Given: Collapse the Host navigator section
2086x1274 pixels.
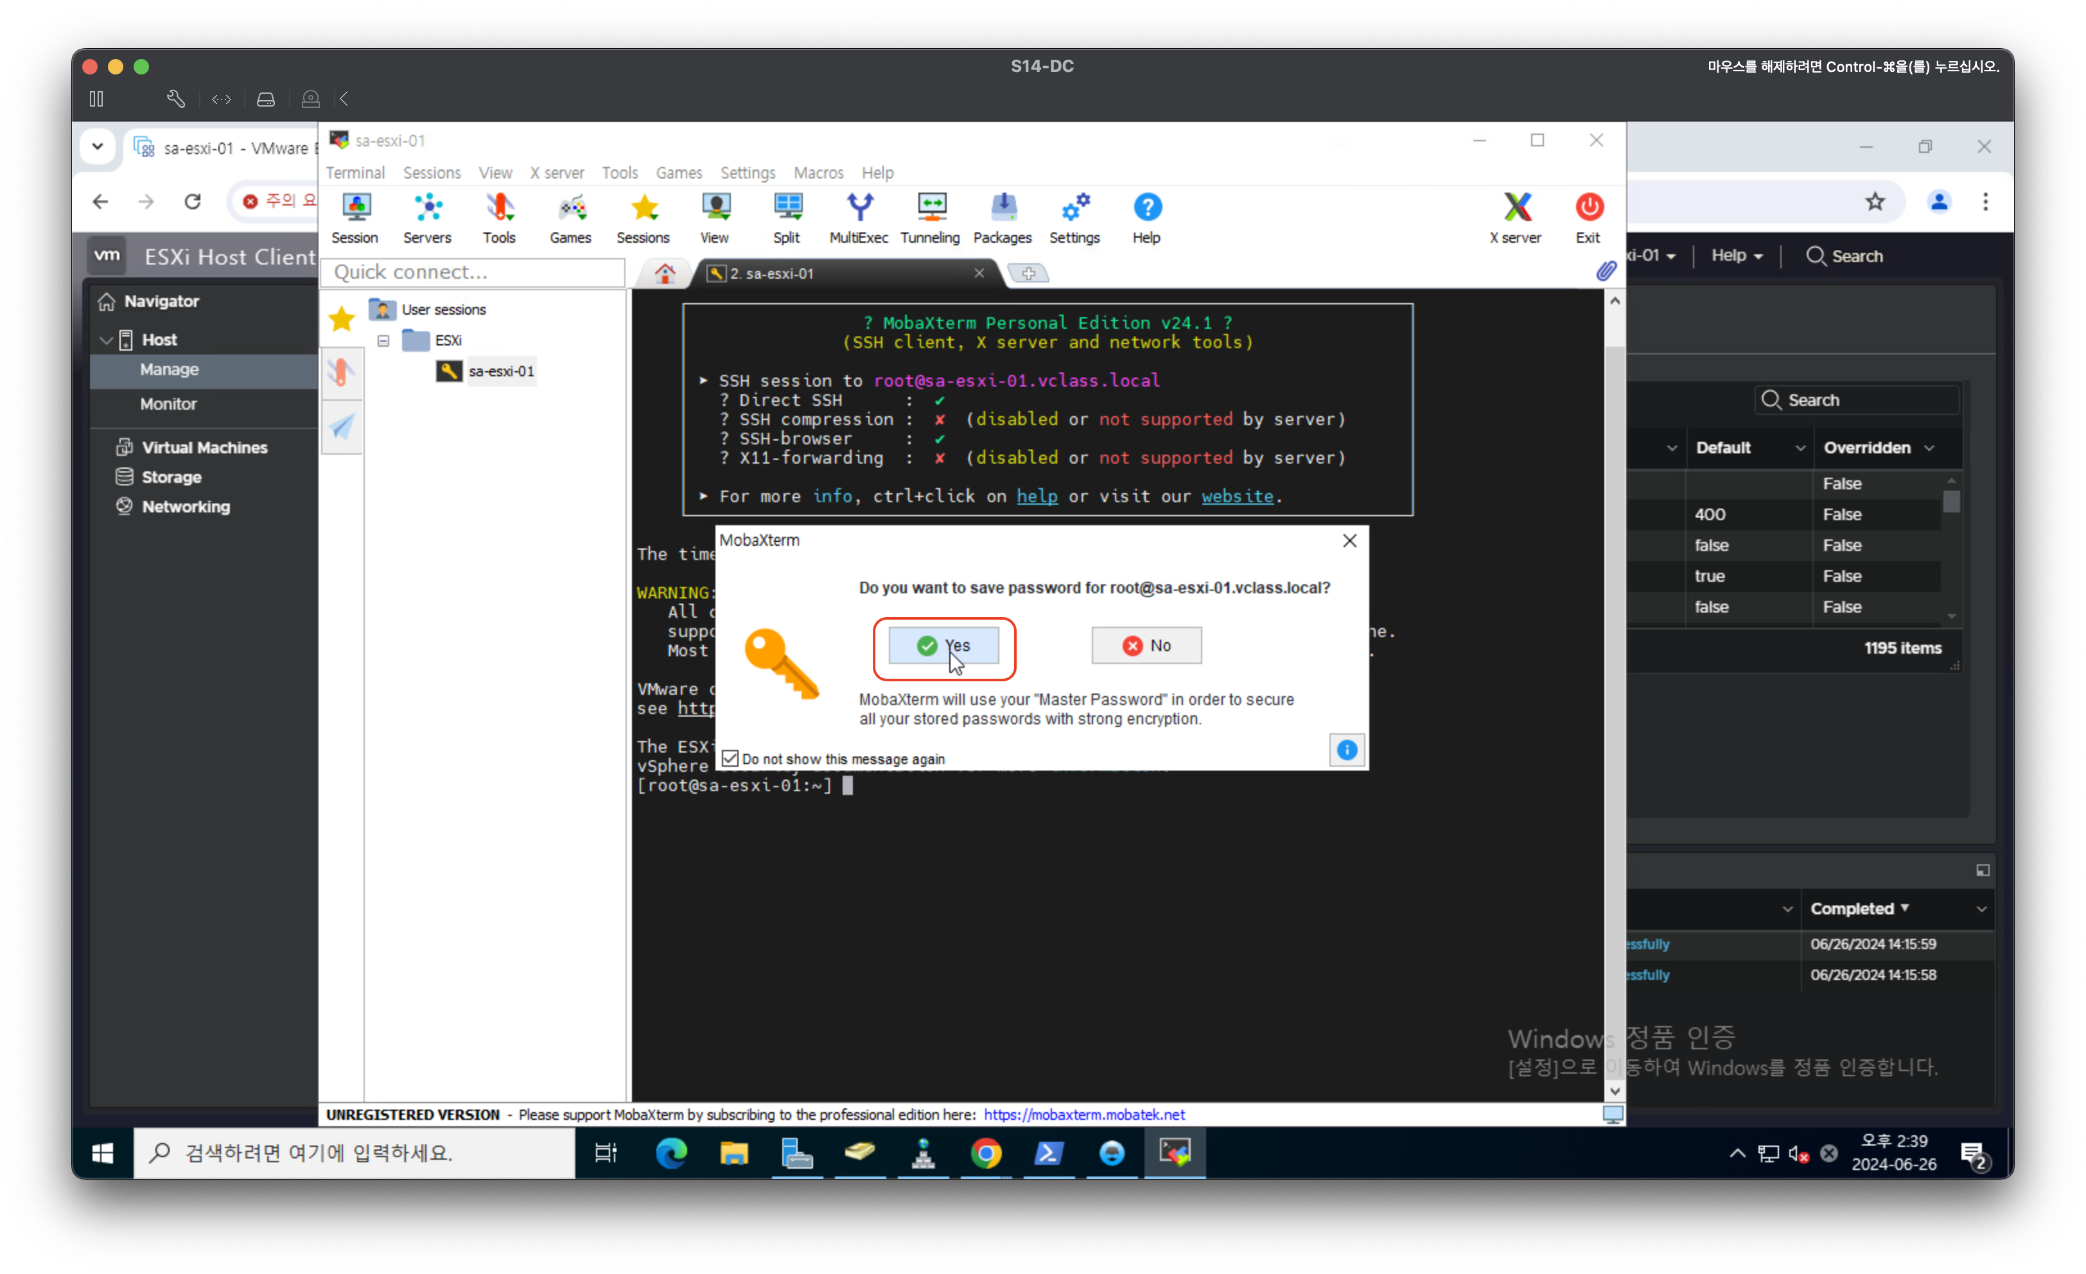Looking at the screenshot, I should pyautogui.click(x=107, y=340).
